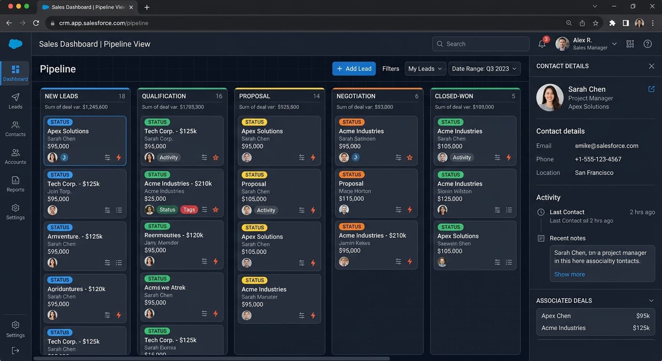Screen dimensions: 662x361
Task: Star the Acme Industries card in Negotiation
Action: coord(410,157)
